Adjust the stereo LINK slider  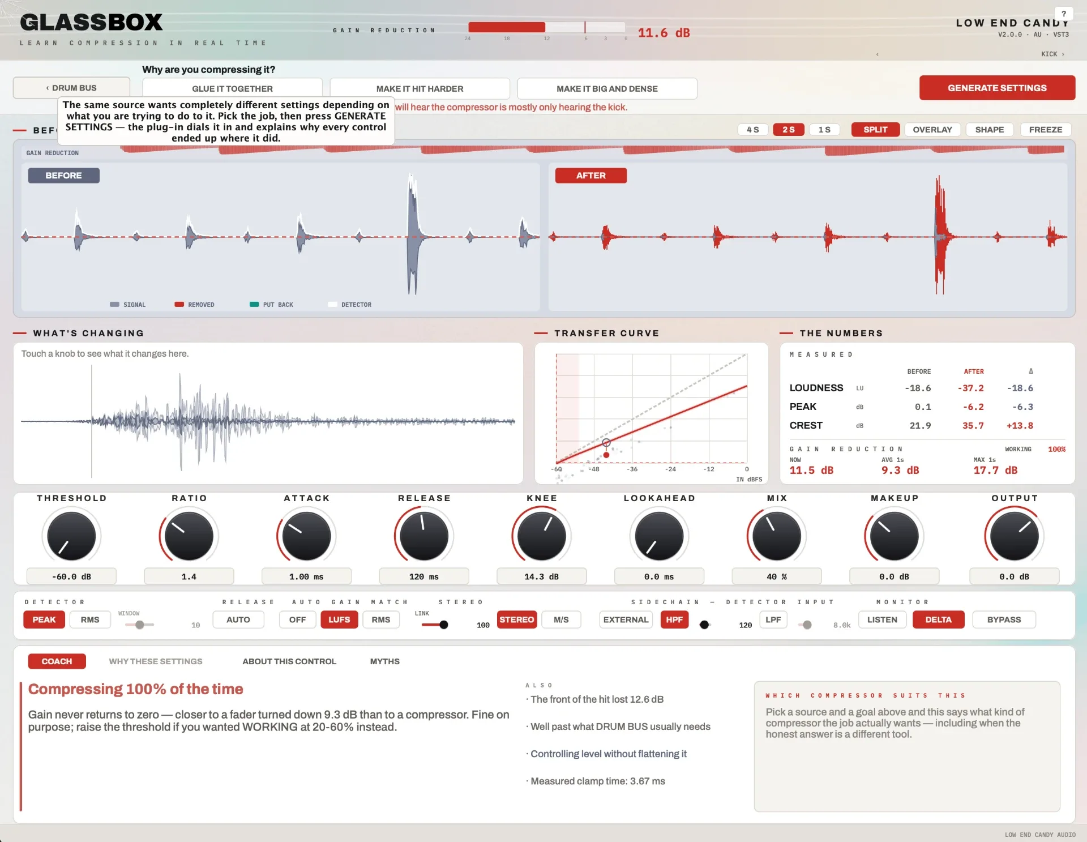[x=435, y=625]
